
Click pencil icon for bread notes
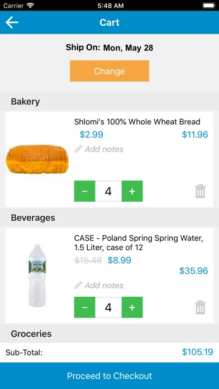click(78, 149)
